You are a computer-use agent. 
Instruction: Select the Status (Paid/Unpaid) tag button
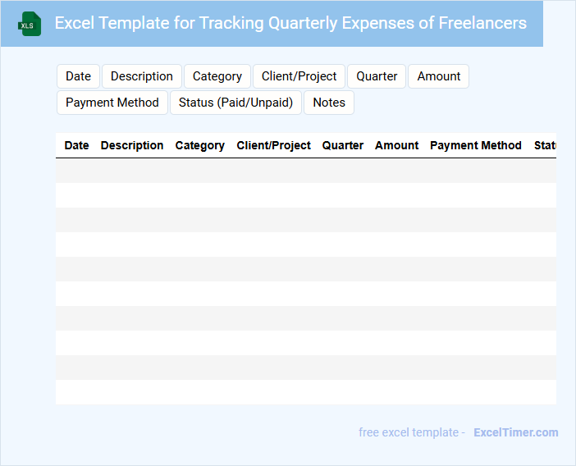(x=235, y=103)
